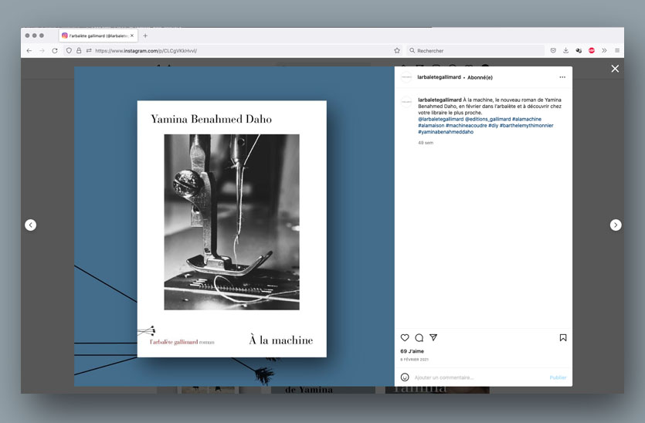Toggle the Abonné(e) follow status
This screenshot has width=645, height=423.
pos(480,77)
